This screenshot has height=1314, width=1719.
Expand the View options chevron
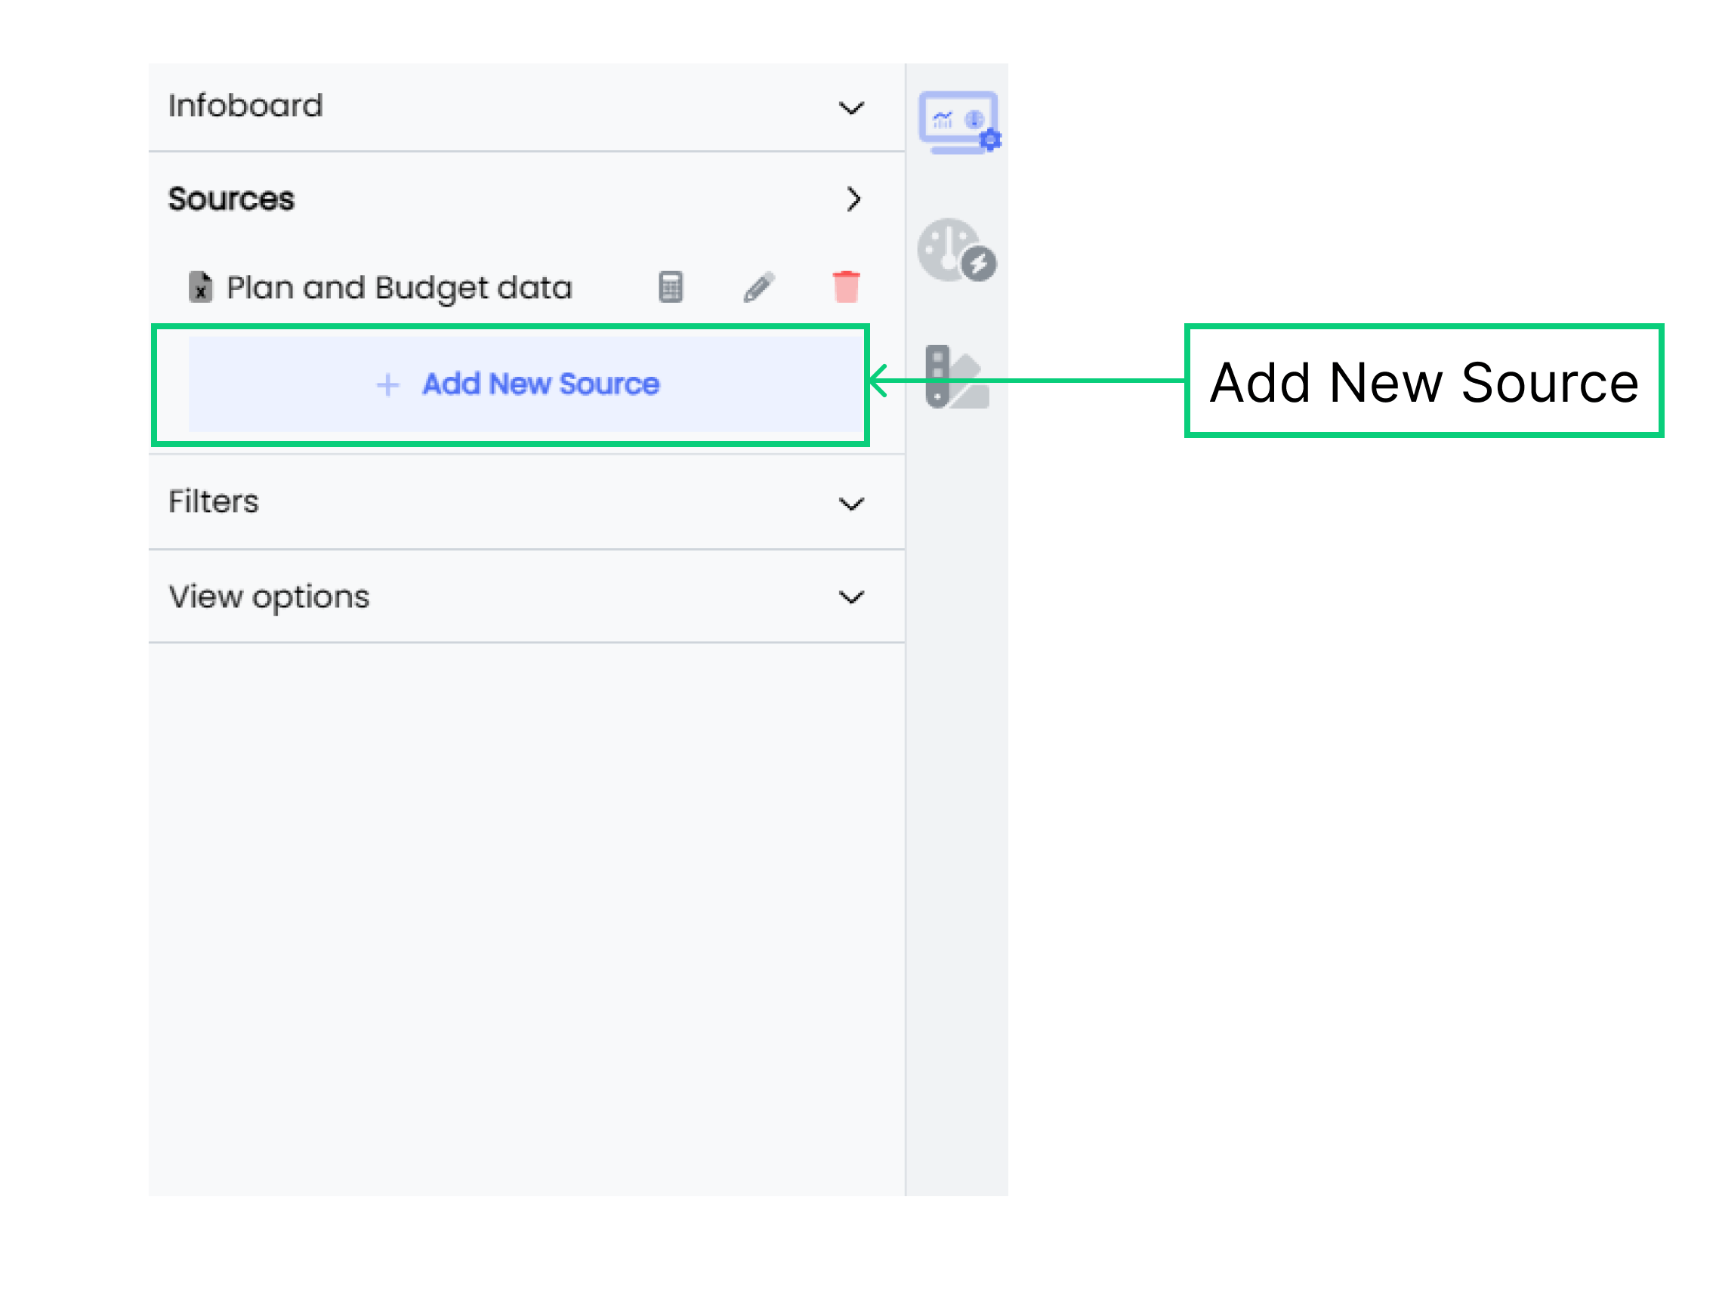point(851,597)
